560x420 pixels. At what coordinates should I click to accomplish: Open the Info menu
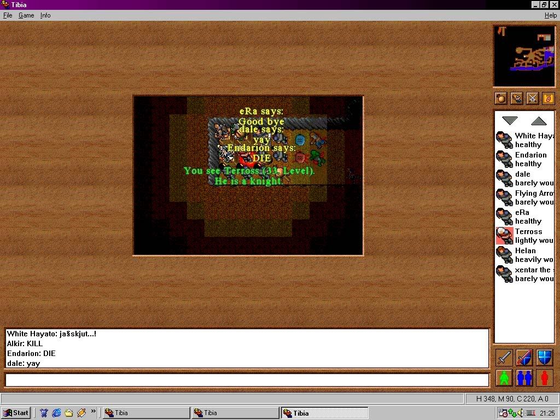pyautogui.click(x=45, y=15)
